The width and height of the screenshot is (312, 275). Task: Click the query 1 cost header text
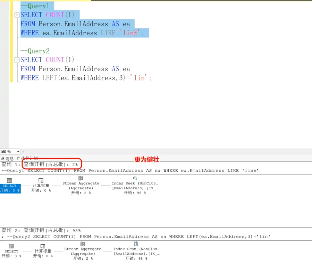(x=52, y=164)
